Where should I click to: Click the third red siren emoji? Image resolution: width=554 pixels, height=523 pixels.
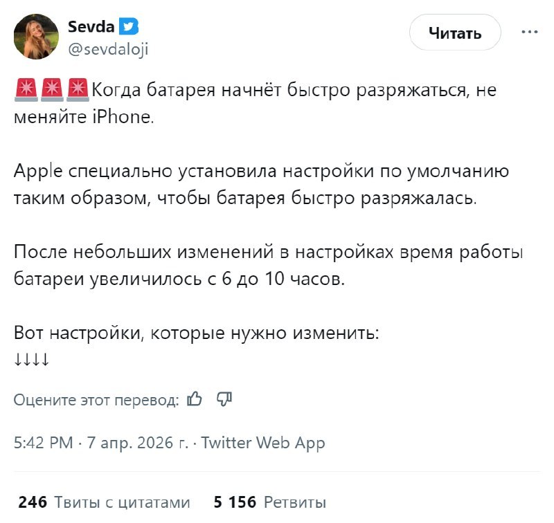78,90
